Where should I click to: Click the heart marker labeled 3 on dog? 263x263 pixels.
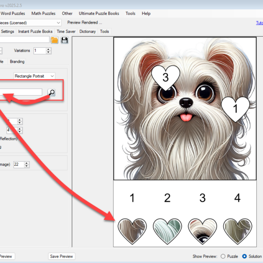(x=166, y=76)
